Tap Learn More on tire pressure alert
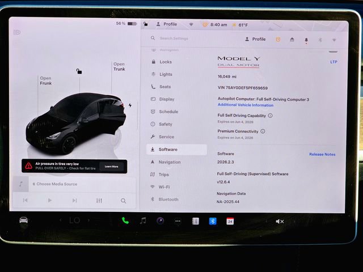The height and width of the screenshot is (272, 363). click(x=111, y=167)
